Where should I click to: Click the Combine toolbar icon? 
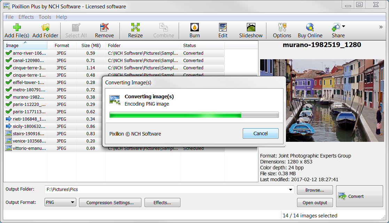click(x=163, y=27)
